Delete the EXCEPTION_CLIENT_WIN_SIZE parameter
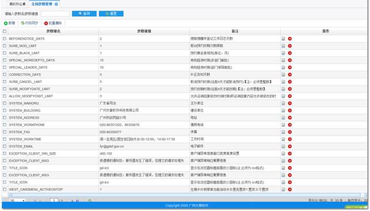This screenshot has height=211, width=370. click(290, 154)
